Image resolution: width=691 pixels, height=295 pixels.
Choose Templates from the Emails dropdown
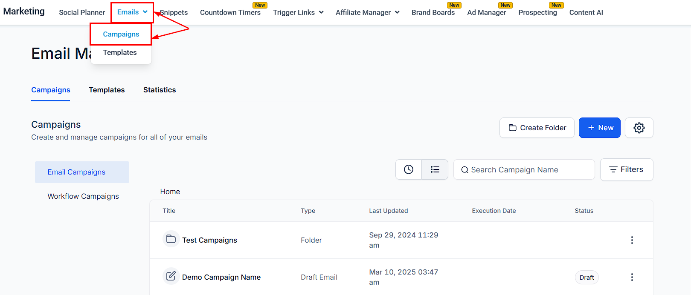[120, 52]
